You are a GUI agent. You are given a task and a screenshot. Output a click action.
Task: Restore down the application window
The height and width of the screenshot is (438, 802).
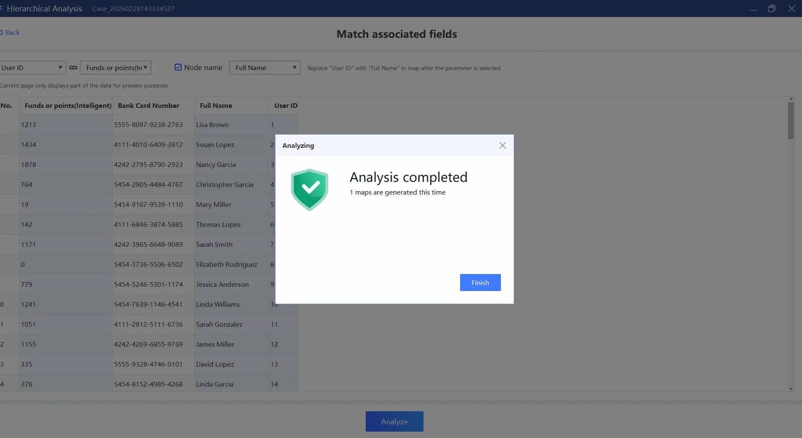(772, 8)
